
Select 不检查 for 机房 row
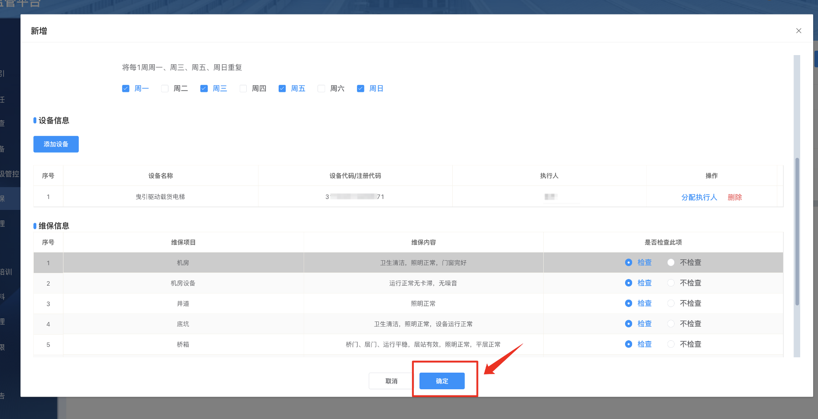pyautogui.click(x=671, y=262)
